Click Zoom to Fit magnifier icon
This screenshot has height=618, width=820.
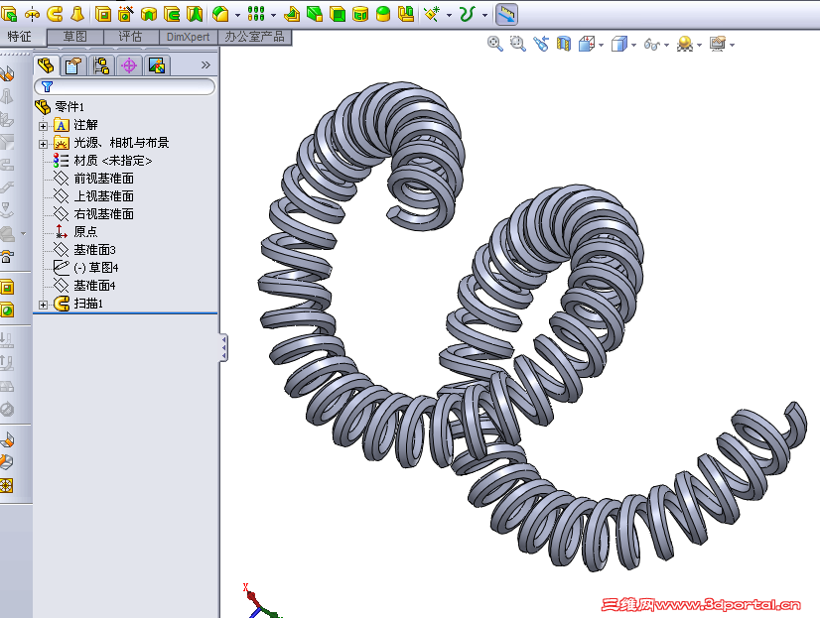click(494, 45)
